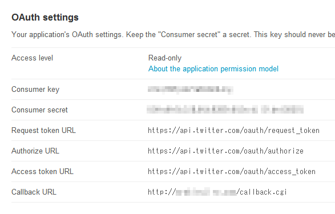The image size is (335, 214).
Task: Open About the application permission model link
Action: [x=213, y=69]
